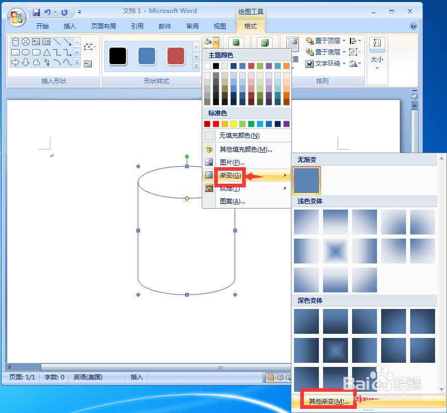This screenshot has height=413, width=447.
Task: Open the 页面布局 Page Layout tab
Action: pyautogui.click(x=104, y=26)
